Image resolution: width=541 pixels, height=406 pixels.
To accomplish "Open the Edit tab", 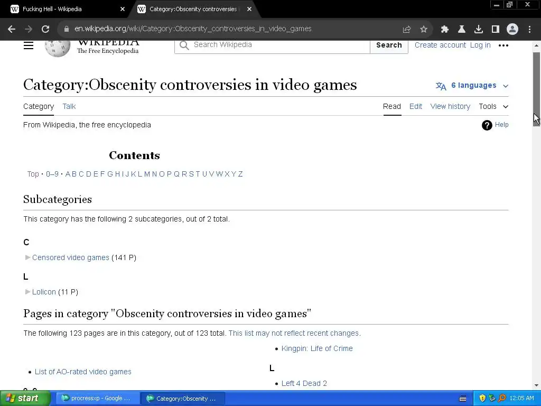I will click(x=416, y=106).
